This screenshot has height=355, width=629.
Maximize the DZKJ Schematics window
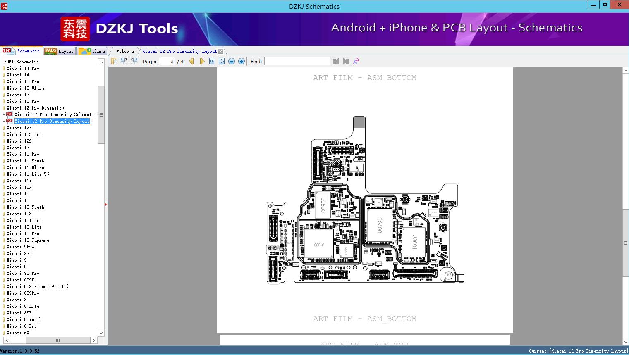[605, 5]
